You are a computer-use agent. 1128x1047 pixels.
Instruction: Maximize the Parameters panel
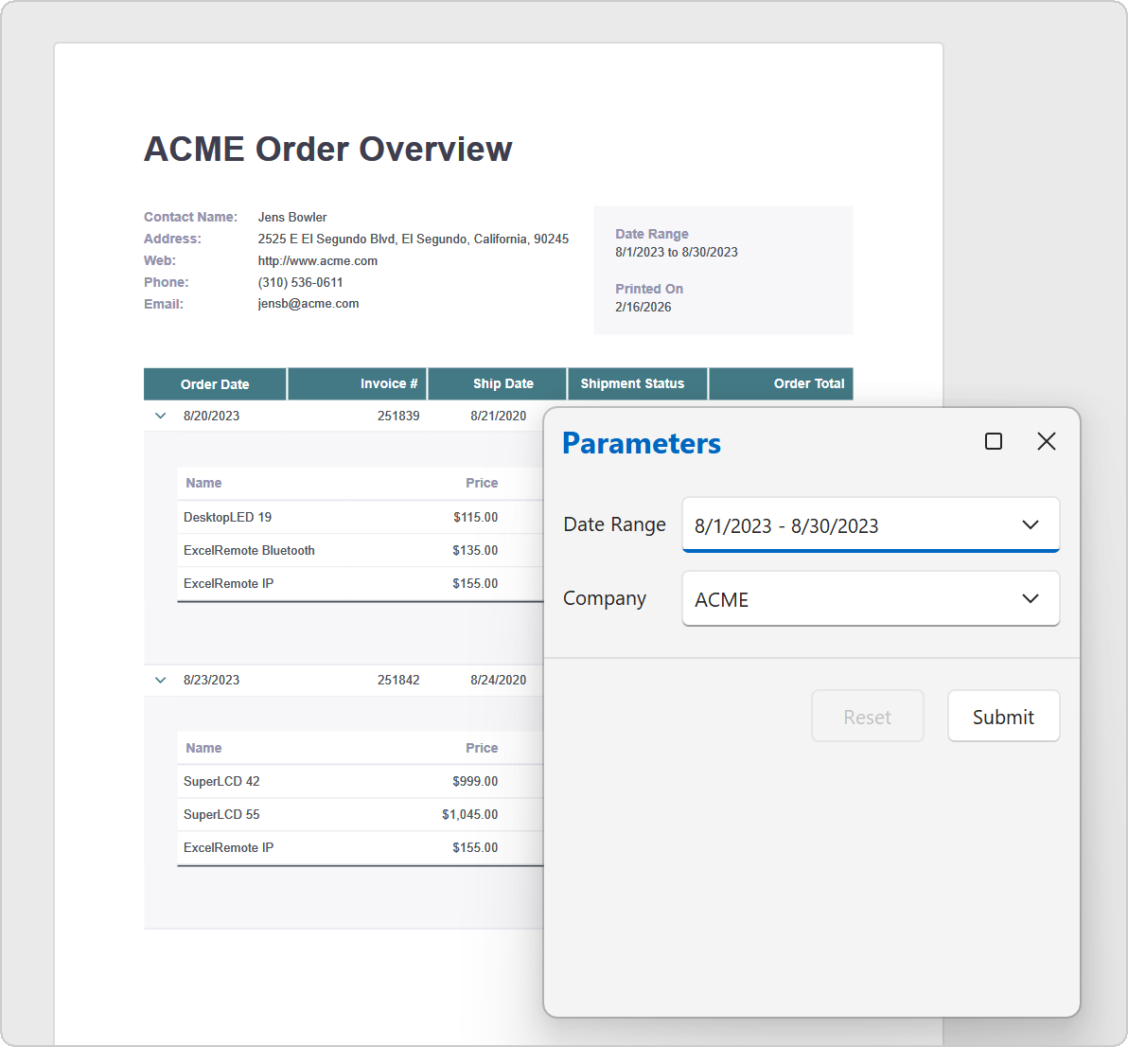[x=994, y=441]
